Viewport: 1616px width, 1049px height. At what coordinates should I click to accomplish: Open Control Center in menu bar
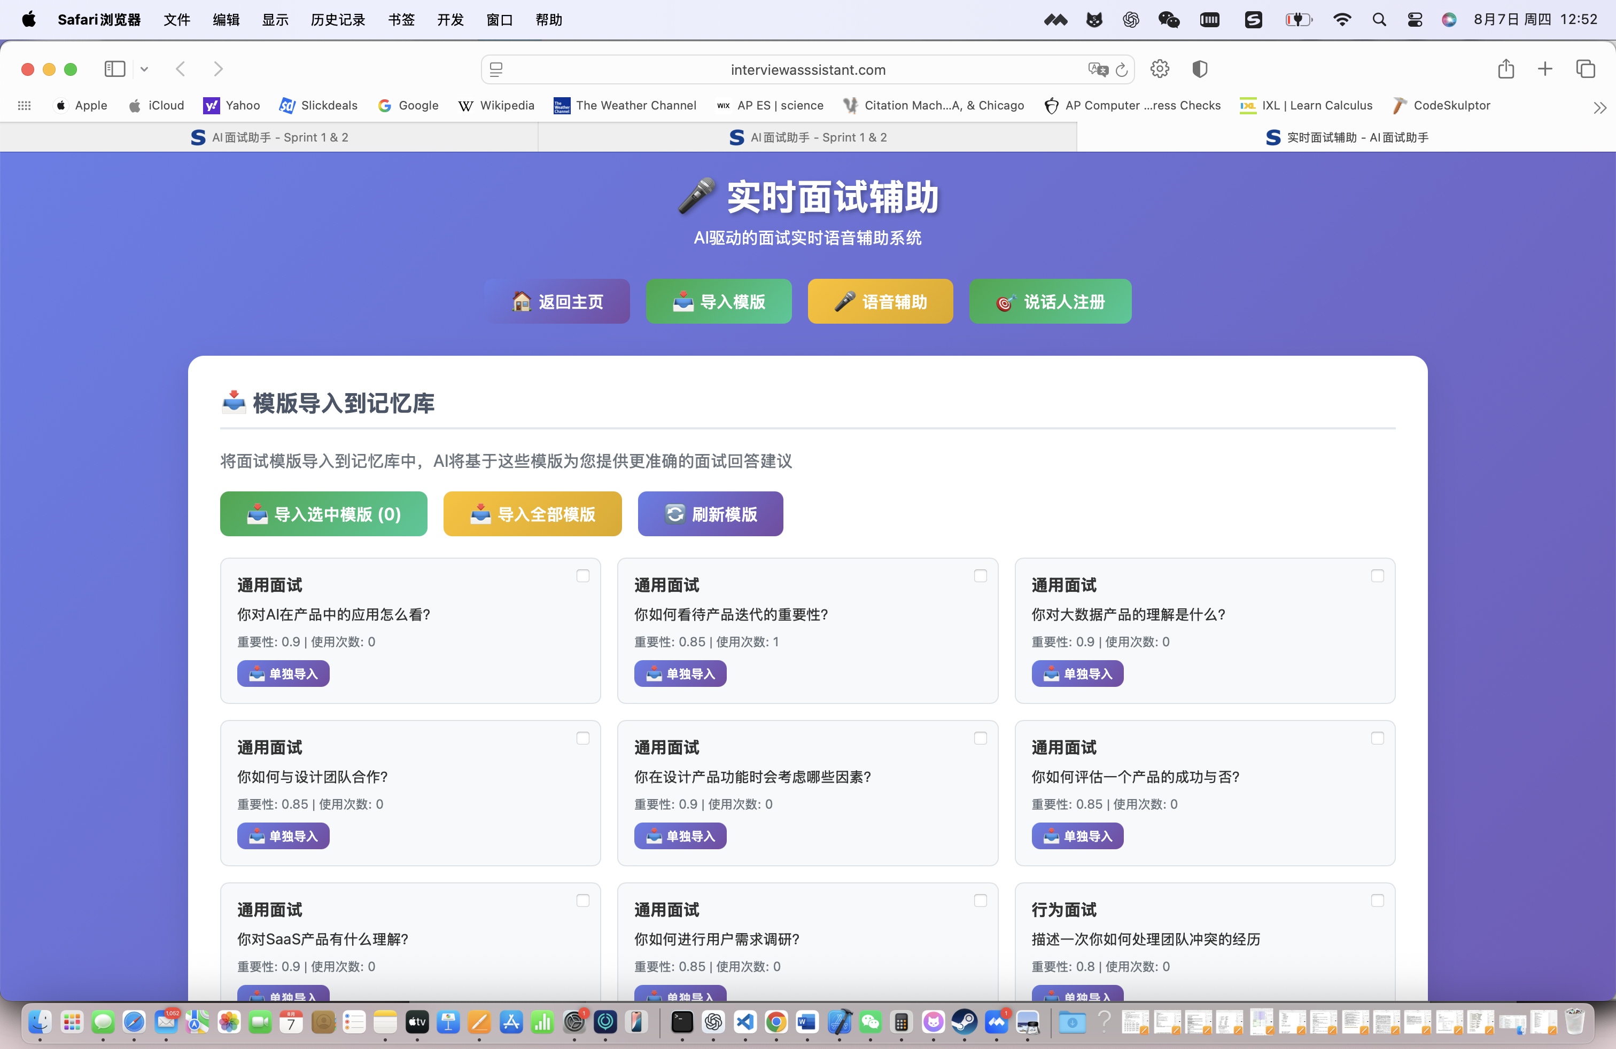point(1415,20)
